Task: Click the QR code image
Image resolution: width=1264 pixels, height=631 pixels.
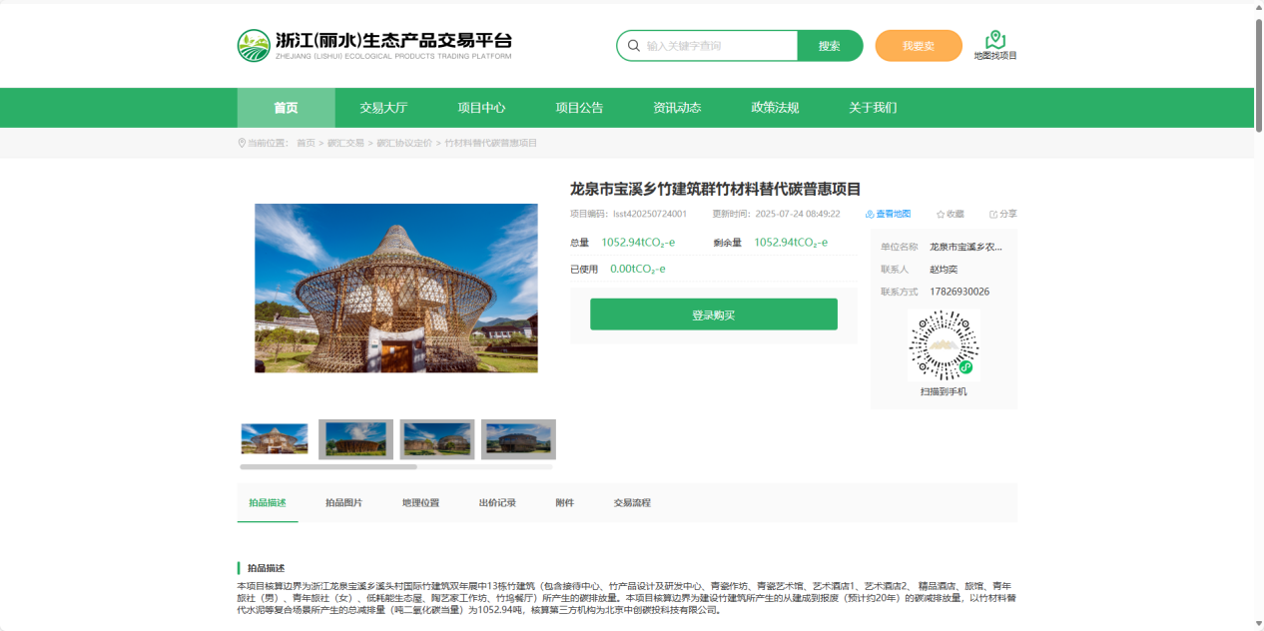Action: pos(944,345)
